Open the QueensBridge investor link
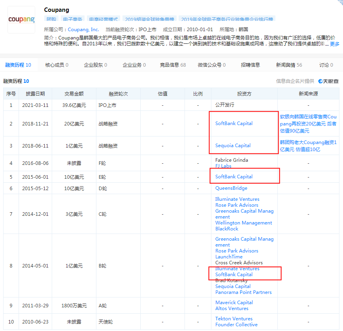Image resolution: width=343 pixels, height=331 pixels. [231, 188]
